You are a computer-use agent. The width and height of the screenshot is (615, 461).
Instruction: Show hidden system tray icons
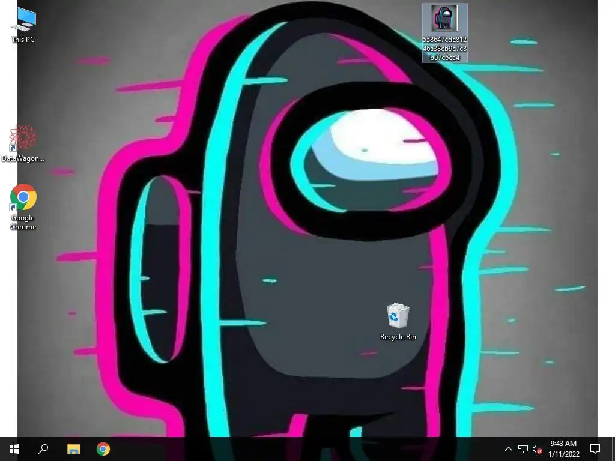[x=508, y=449]
